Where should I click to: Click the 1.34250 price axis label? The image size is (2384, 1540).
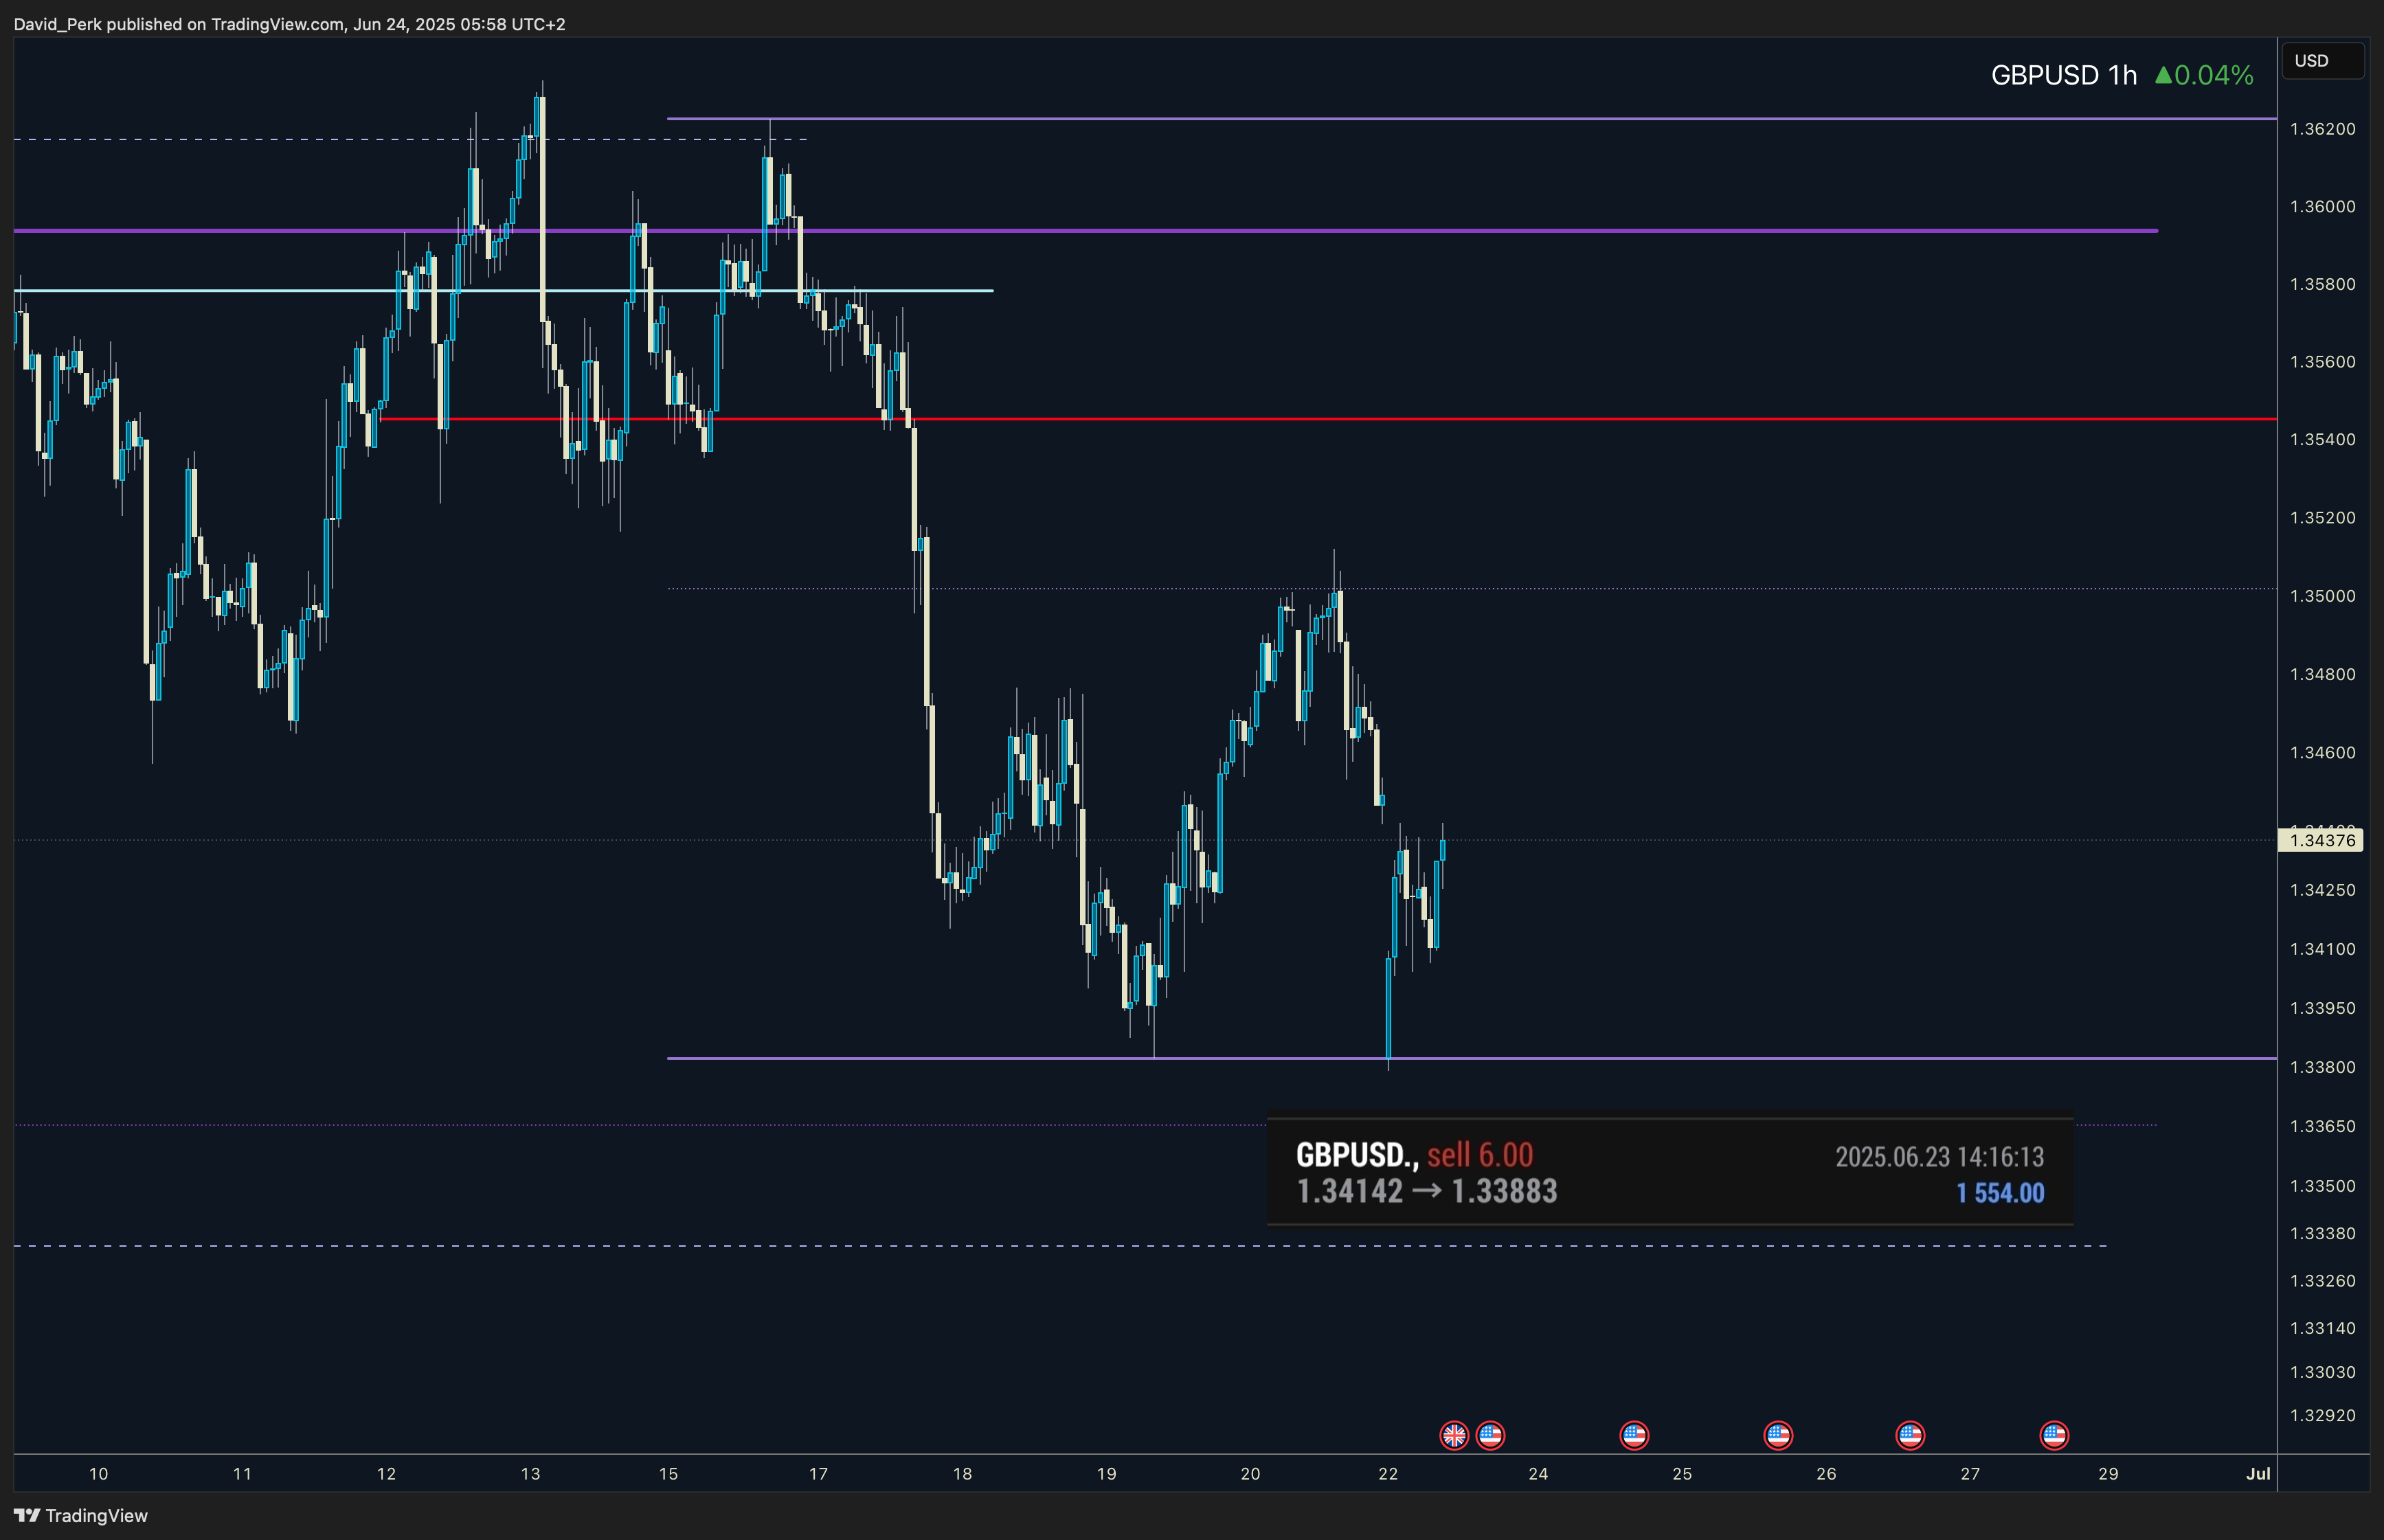tap(2322, 890)
